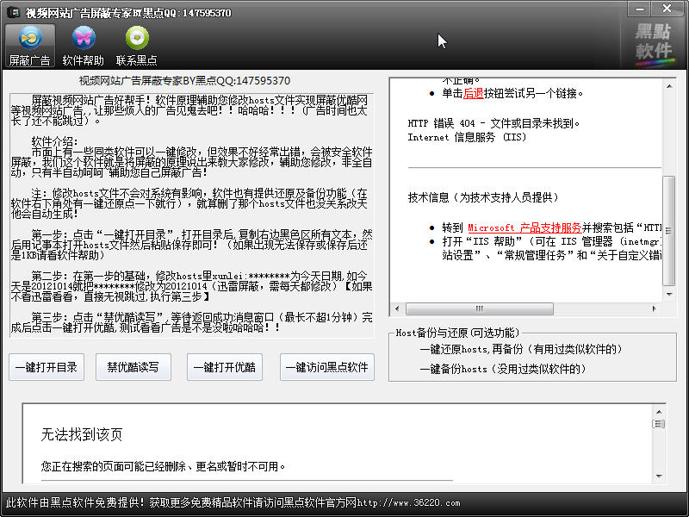
Task: Click scroll up arrow in bottom browser pane
Action: tap(659, 412)
